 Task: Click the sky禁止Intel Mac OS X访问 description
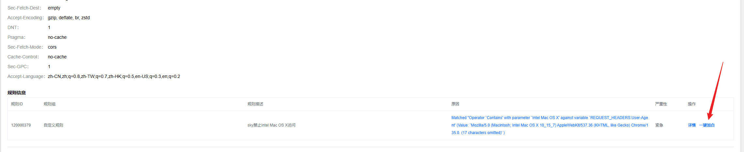click(x=271, y=125)
